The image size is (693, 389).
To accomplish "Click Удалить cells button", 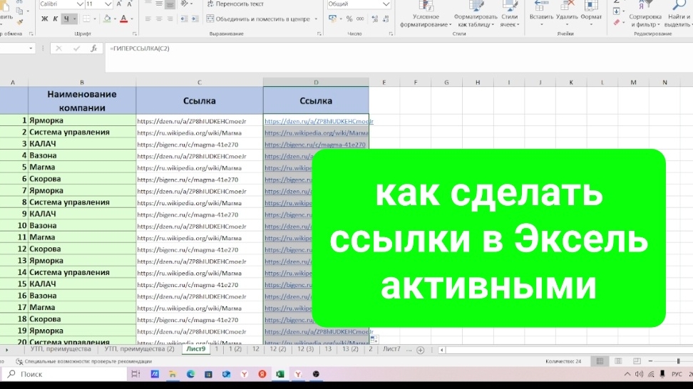I will tap(567, 14).
